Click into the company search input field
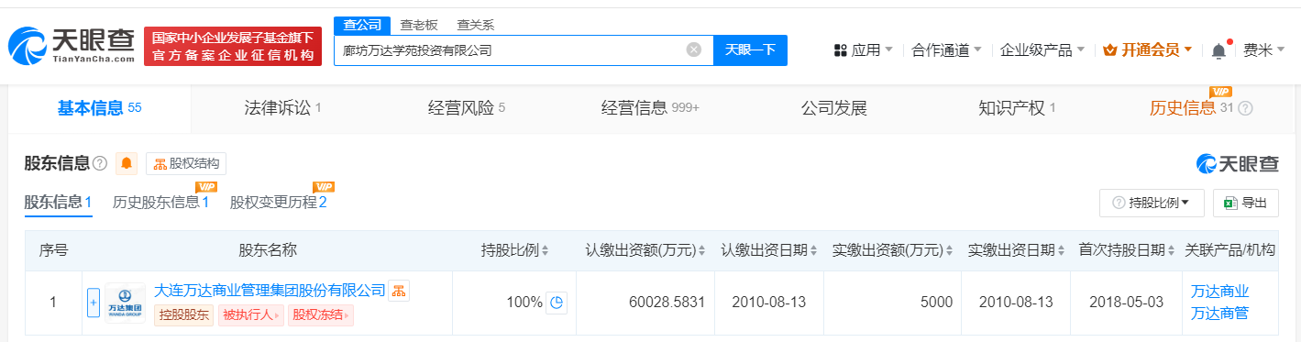 tap(509, 50)
